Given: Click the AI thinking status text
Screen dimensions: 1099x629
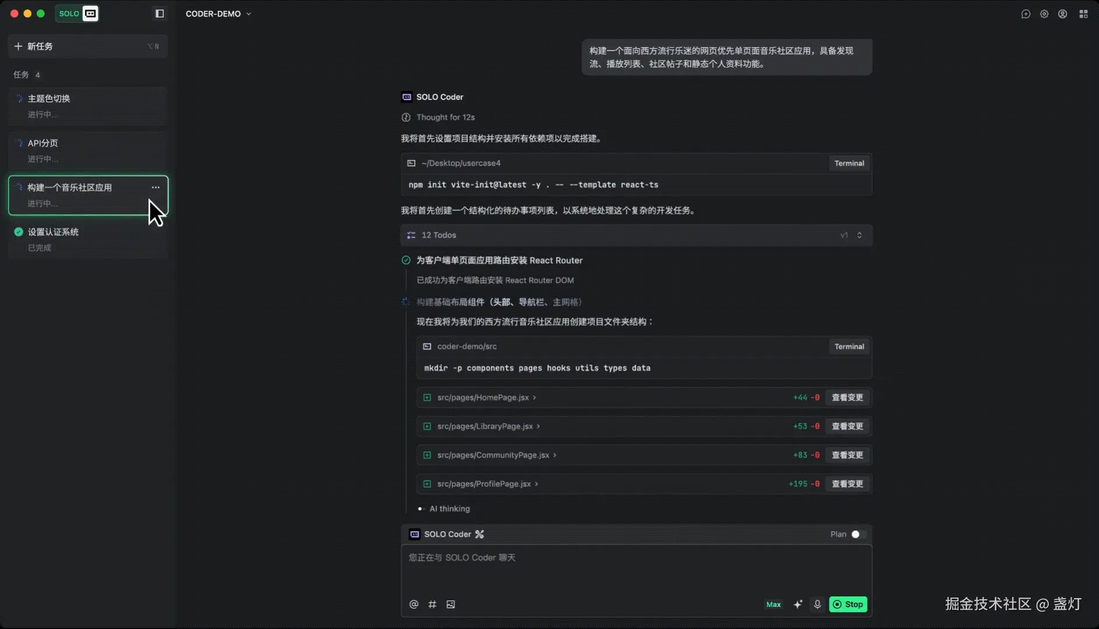Looking at the screenshot, I should point(449,509).
